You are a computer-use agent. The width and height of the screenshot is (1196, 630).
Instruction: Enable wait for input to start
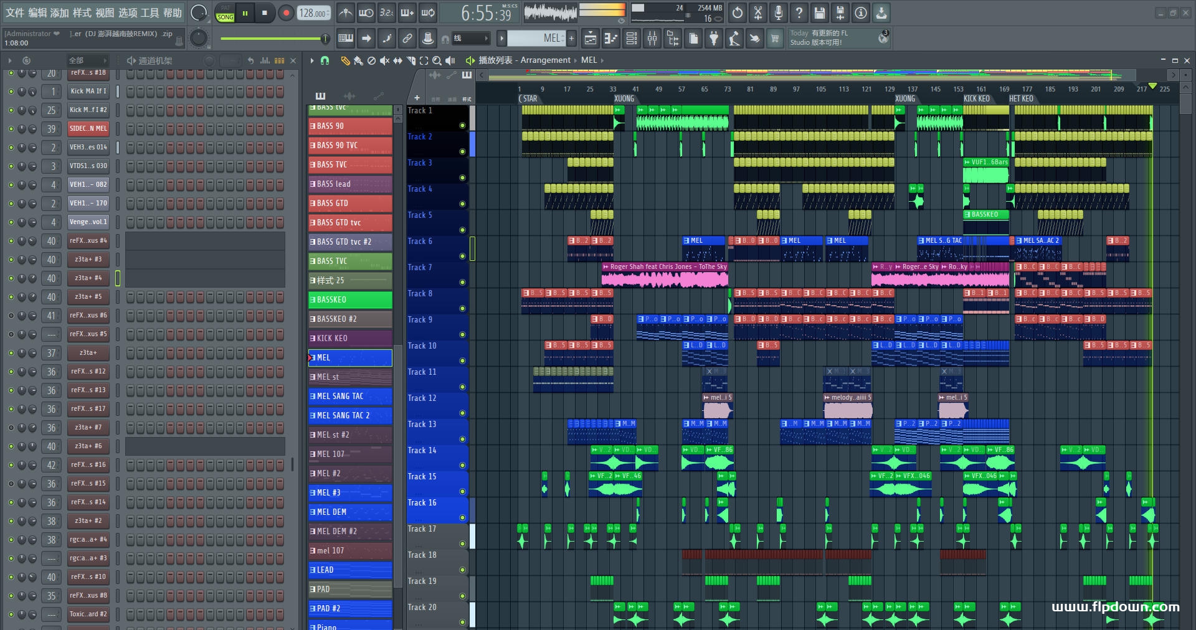click(366, 12)
